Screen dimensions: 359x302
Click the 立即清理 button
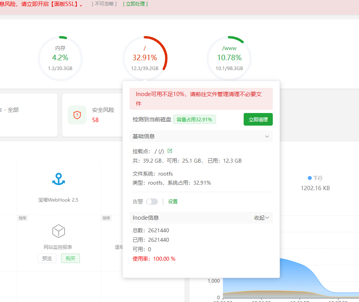click(x=258, y=119)
